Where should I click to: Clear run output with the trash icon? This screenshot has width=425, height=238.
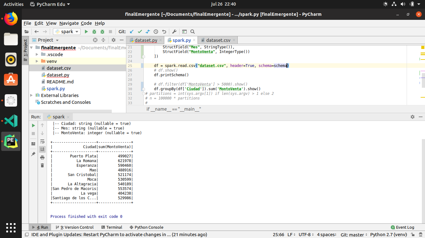pyautogui.click(x=42, y=165)
